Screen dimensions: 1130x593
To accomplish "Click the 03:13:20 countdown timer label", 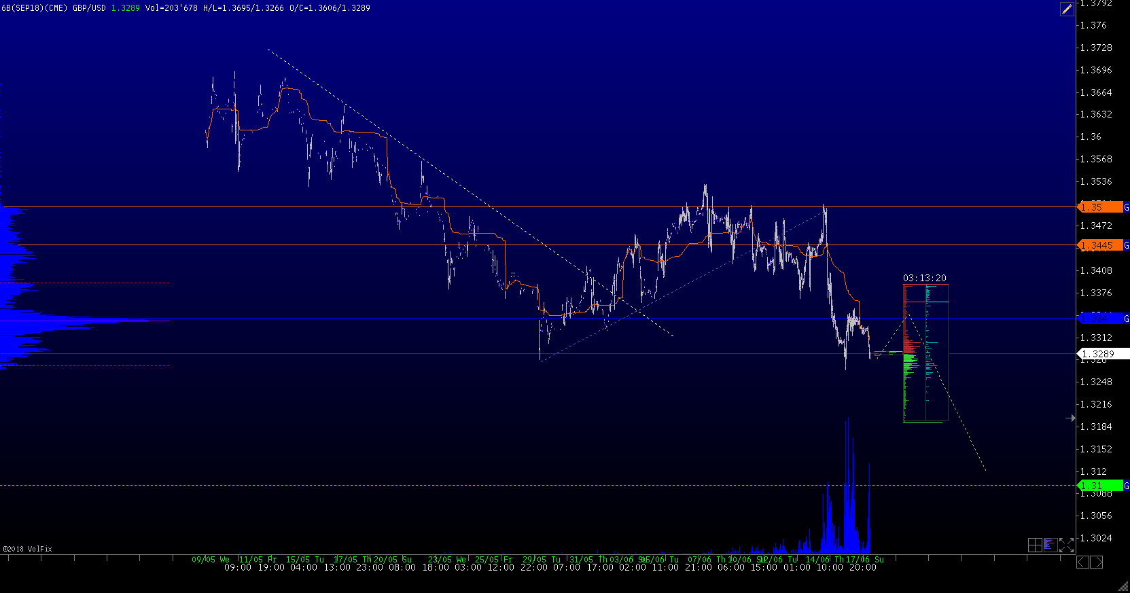I will pos(924,278).
